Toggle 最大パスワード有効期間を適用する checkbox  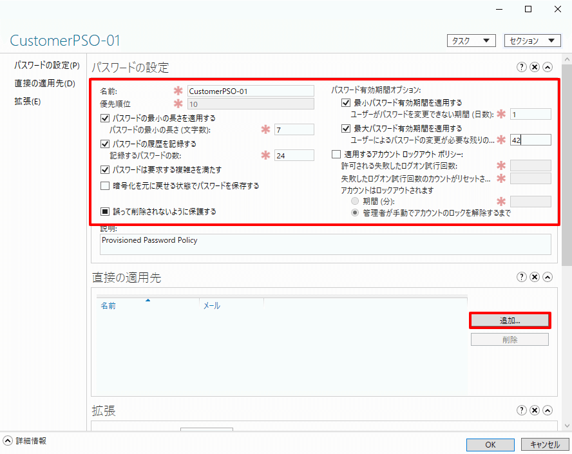346,128
